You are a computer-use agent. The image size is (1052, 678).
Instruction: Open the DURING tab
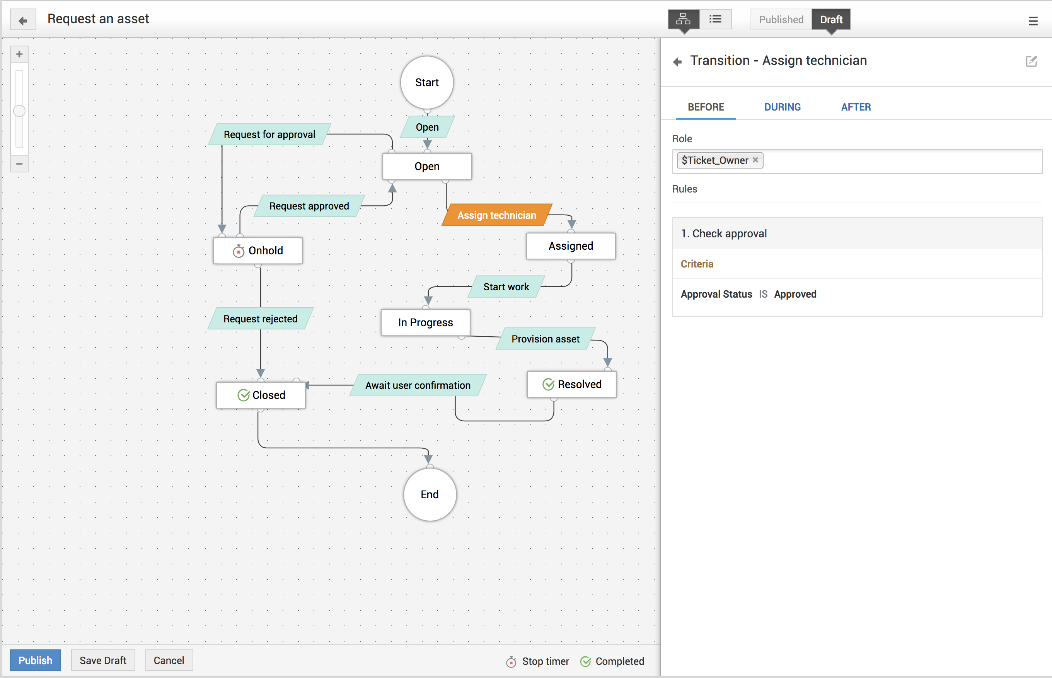(x=782, y=107)
